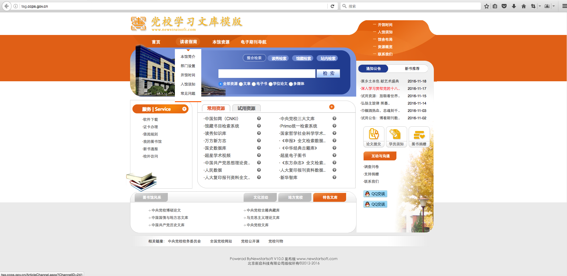The width and height of the screenshot is (567, 276).
Task: Select the 电子书 radio button
Action: [254, 84]
